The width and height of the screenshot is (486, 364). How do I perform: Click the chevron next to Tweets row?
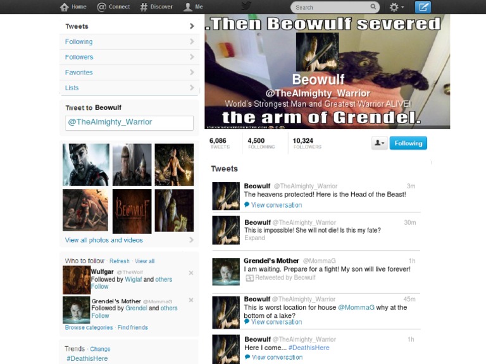click(192, 27)
